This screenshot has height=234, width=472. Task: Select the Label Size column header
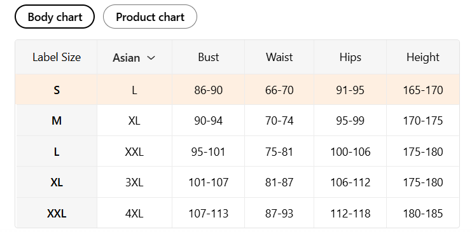tap(57, 57)
